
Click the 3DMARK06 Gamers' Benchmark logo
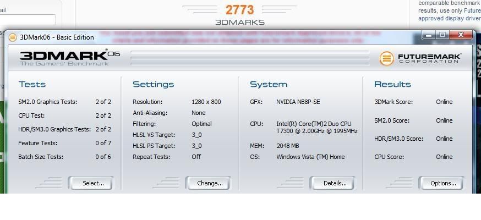pyautogui.click(x=70, y=57)
